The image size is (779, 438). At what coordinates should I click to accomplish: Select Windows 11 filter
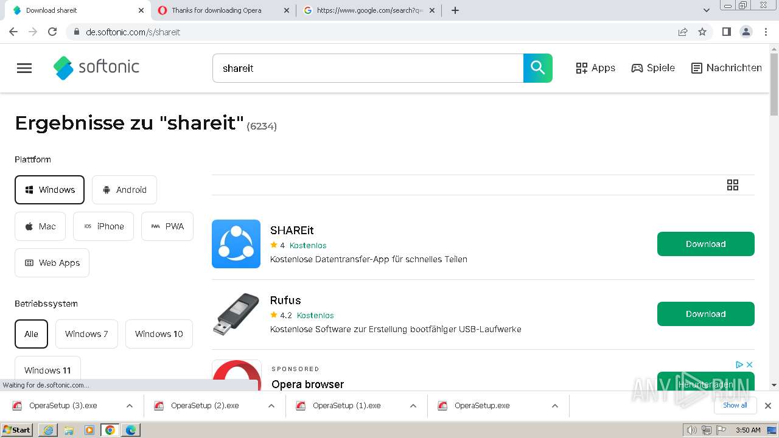pyautogui.click(x=47, y=368)
